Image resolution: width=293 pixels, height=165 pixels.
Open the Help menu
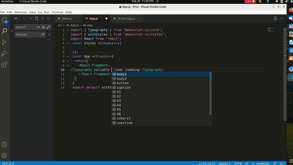click(x=69, y=12)
